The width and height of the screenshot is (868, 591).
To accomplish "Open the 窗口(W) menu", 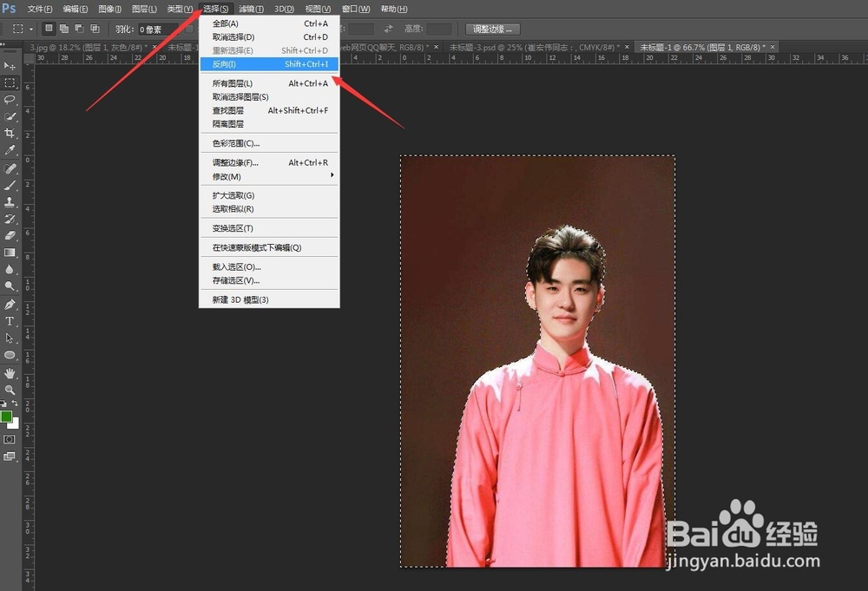I will pyautogui.click(x=355, y=9).
